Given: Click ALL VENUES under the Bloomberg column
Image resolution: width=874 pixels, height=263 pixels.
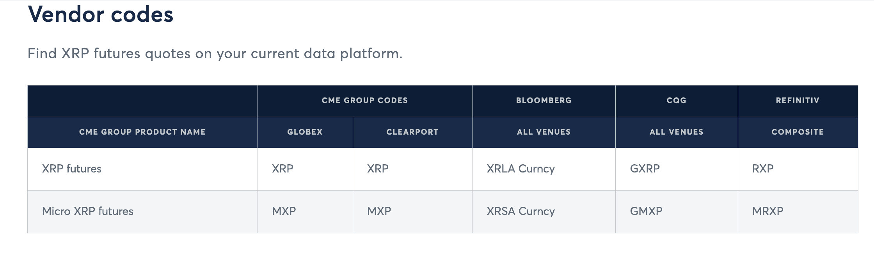Looking at the screenshot, I should (544, 132).
